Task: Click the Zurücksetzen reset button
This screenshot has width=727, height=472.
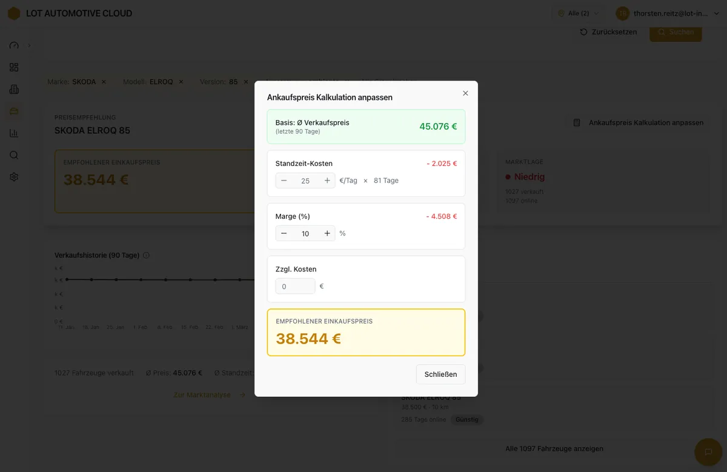Action: 609,32
